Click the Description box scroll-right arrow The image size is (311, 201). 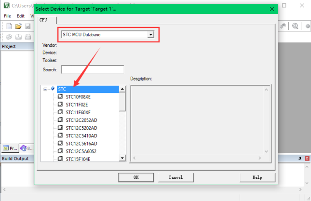pyautogui.click(x=260, y=158)
